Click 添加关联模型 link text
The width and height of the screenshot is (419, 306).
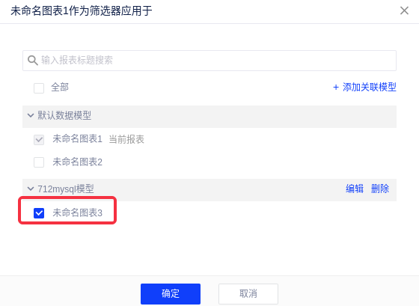point(370,87)
